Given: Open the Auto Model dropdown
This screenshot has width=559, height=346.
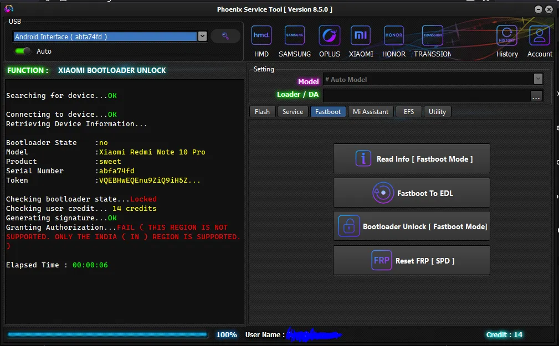Looking at the screenshot, I should click(538, 79).
